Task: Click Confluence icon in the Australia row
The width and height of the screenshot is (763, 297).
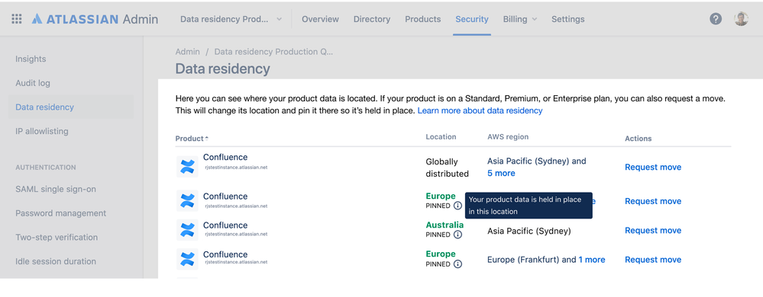Action: [x=187, y=229]
